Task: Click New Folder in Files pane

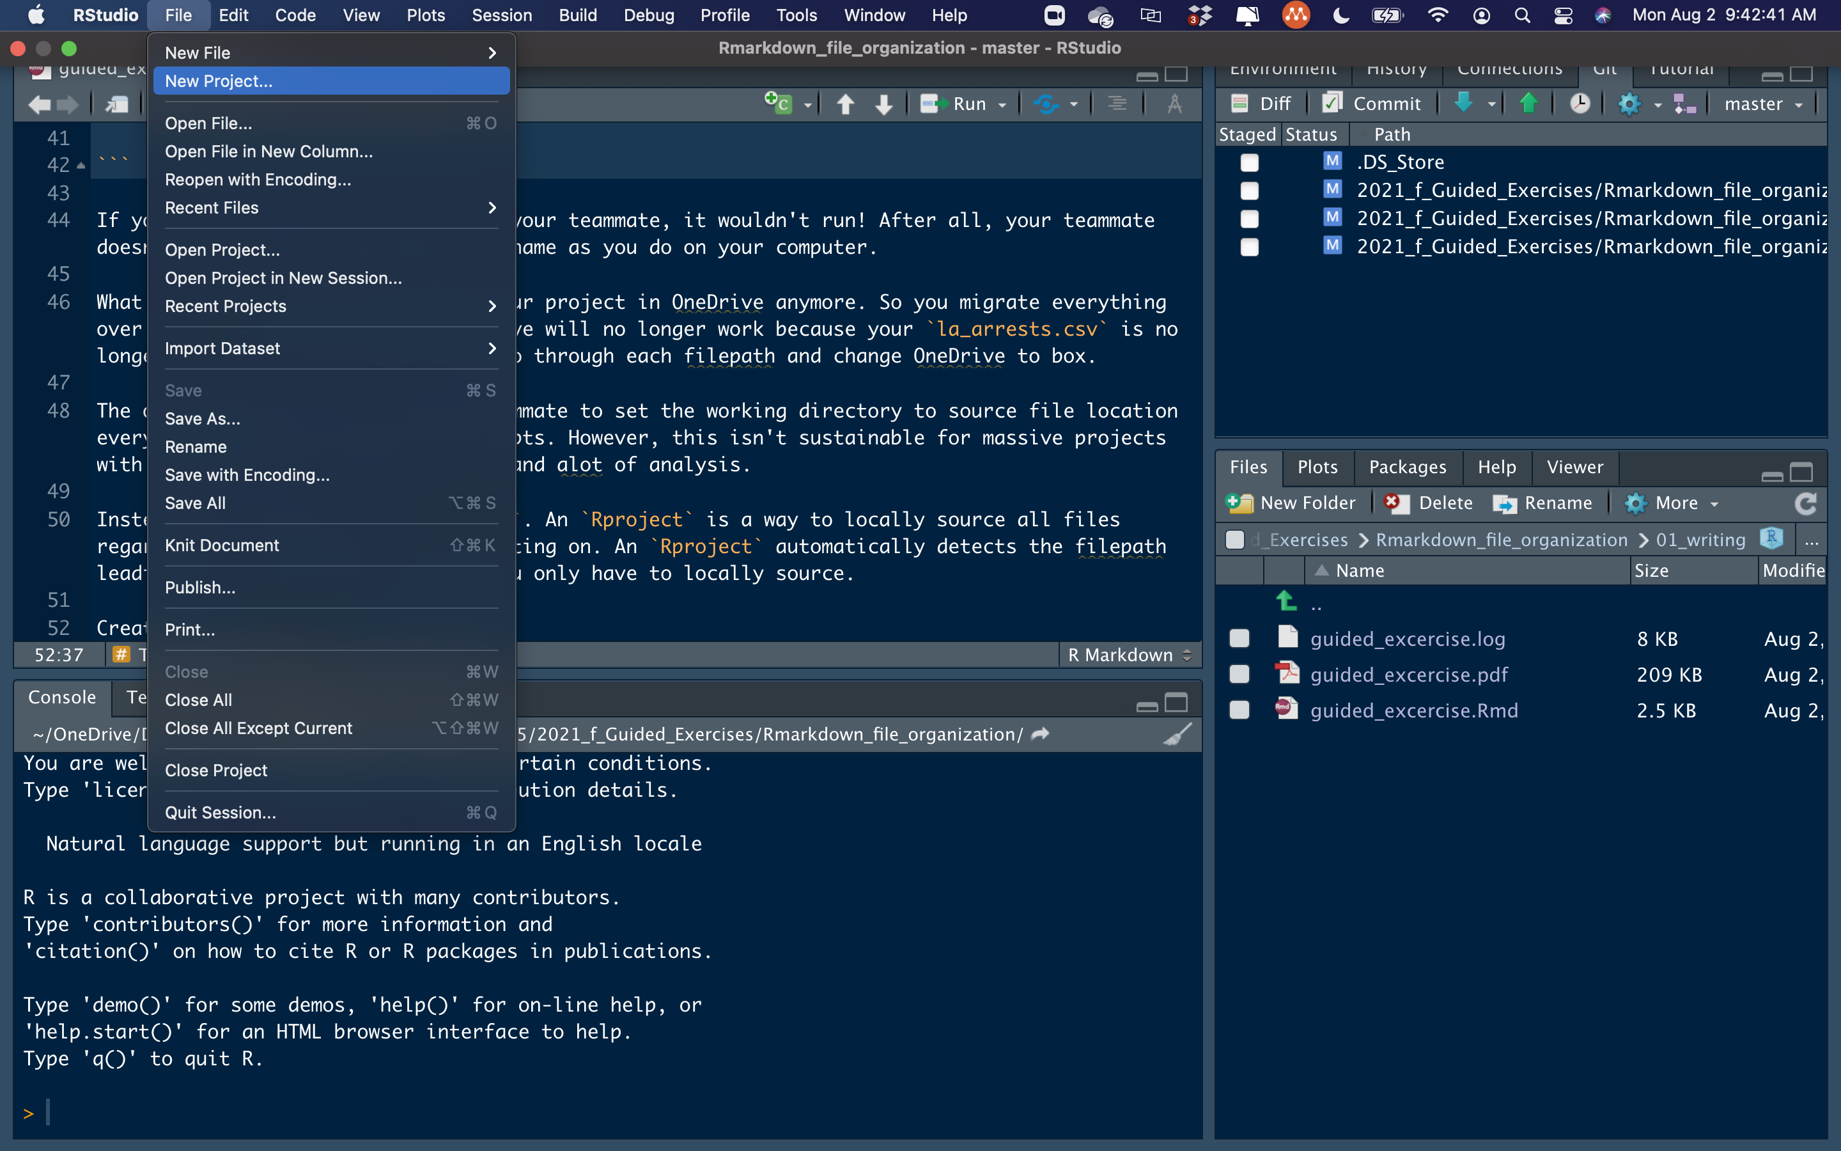Action: 1291,503
